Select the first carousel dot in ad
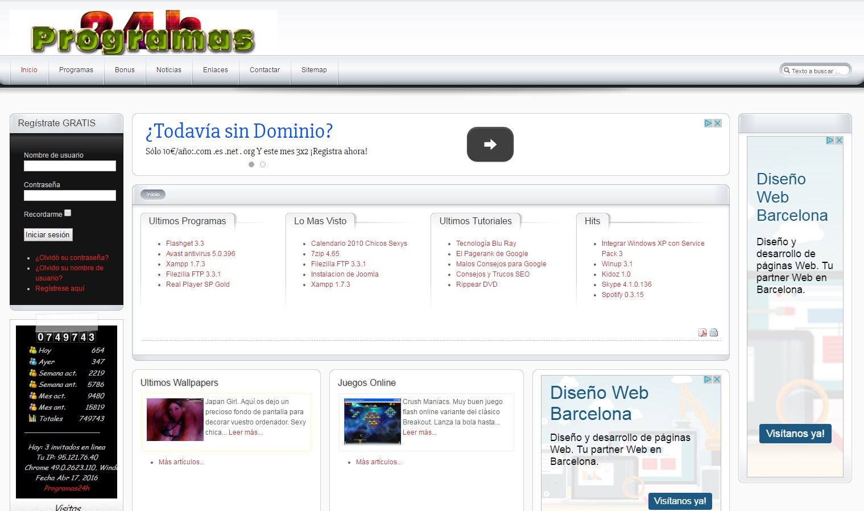The height and width of the screenshot is (511, 864). tap(251, 164)
